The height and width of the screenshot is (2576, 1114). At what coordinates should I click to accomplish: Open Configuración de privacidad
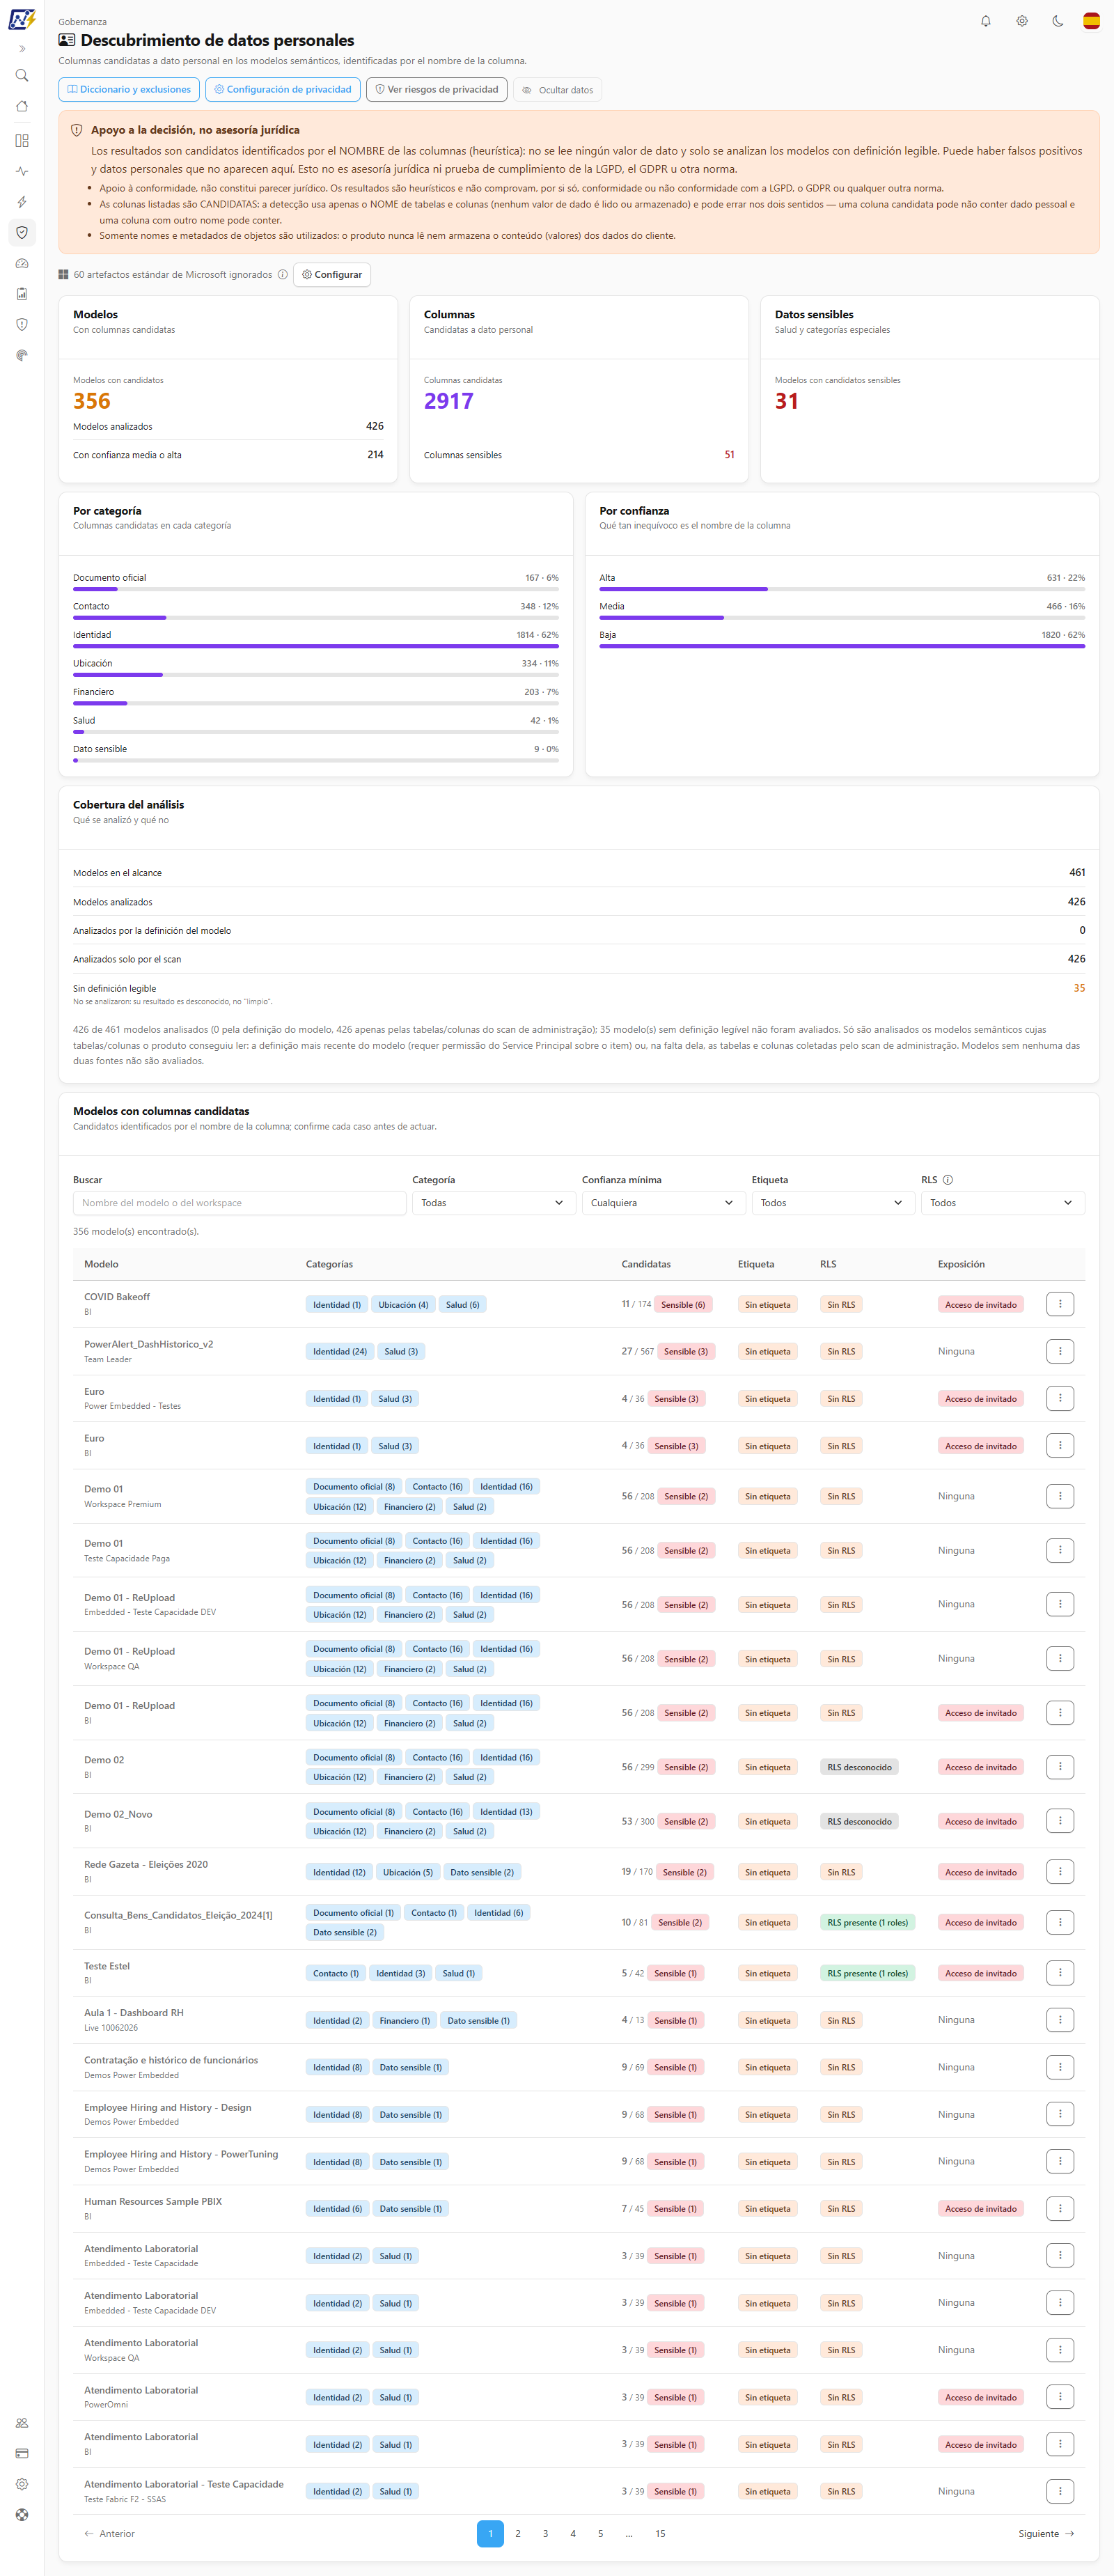283,90
